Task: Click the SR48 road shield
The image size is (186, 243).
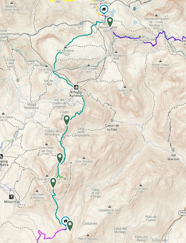Action: click(x=183, y=213)
